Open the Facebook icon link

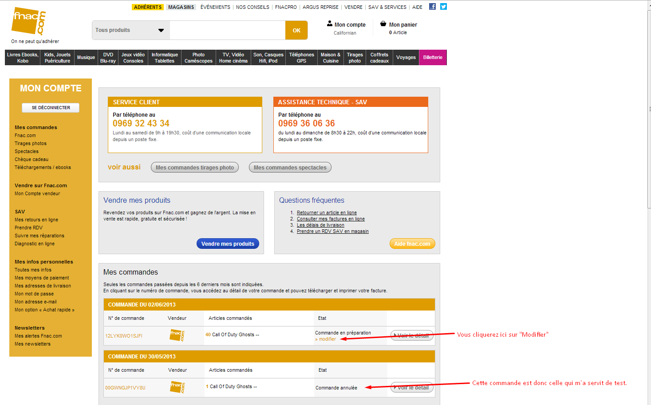pyautogui.click(x=432, y=7)
